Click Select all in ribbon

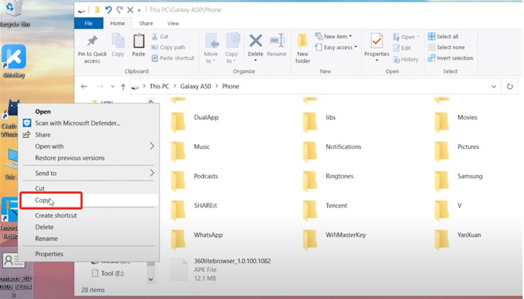coord(443,36)
